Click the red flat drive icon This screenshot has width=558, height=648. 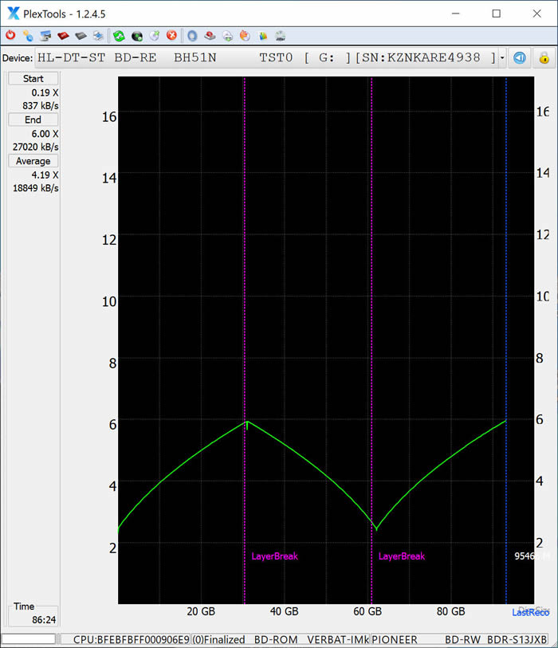point(63,36)
